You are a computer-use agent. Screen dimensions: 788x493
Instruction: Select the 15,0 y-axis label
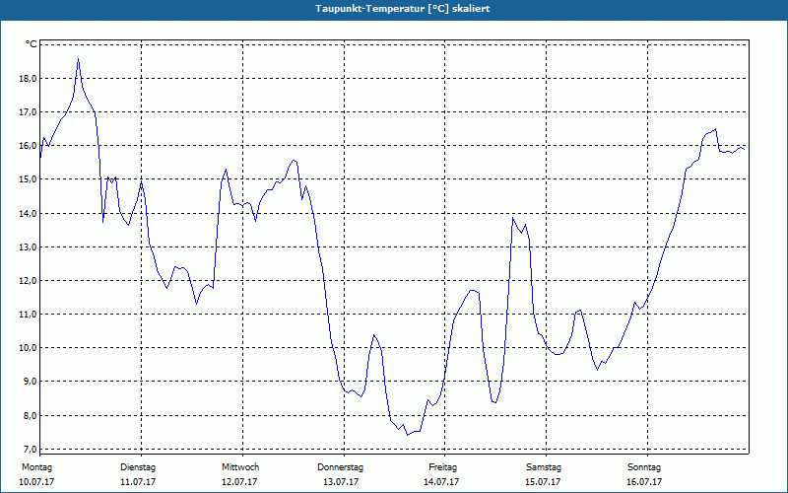coord(29,179)
